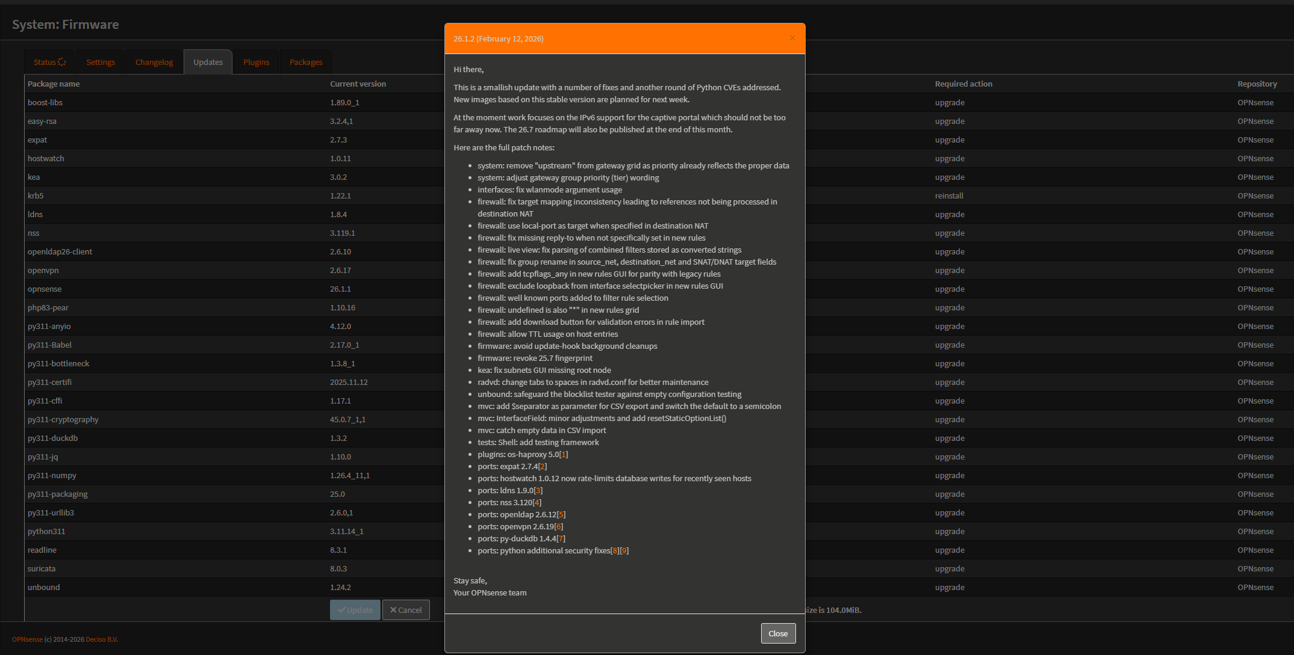1294x655 pixels.
Task: Click the Required action column header
Action: click(x=963, y=84)
